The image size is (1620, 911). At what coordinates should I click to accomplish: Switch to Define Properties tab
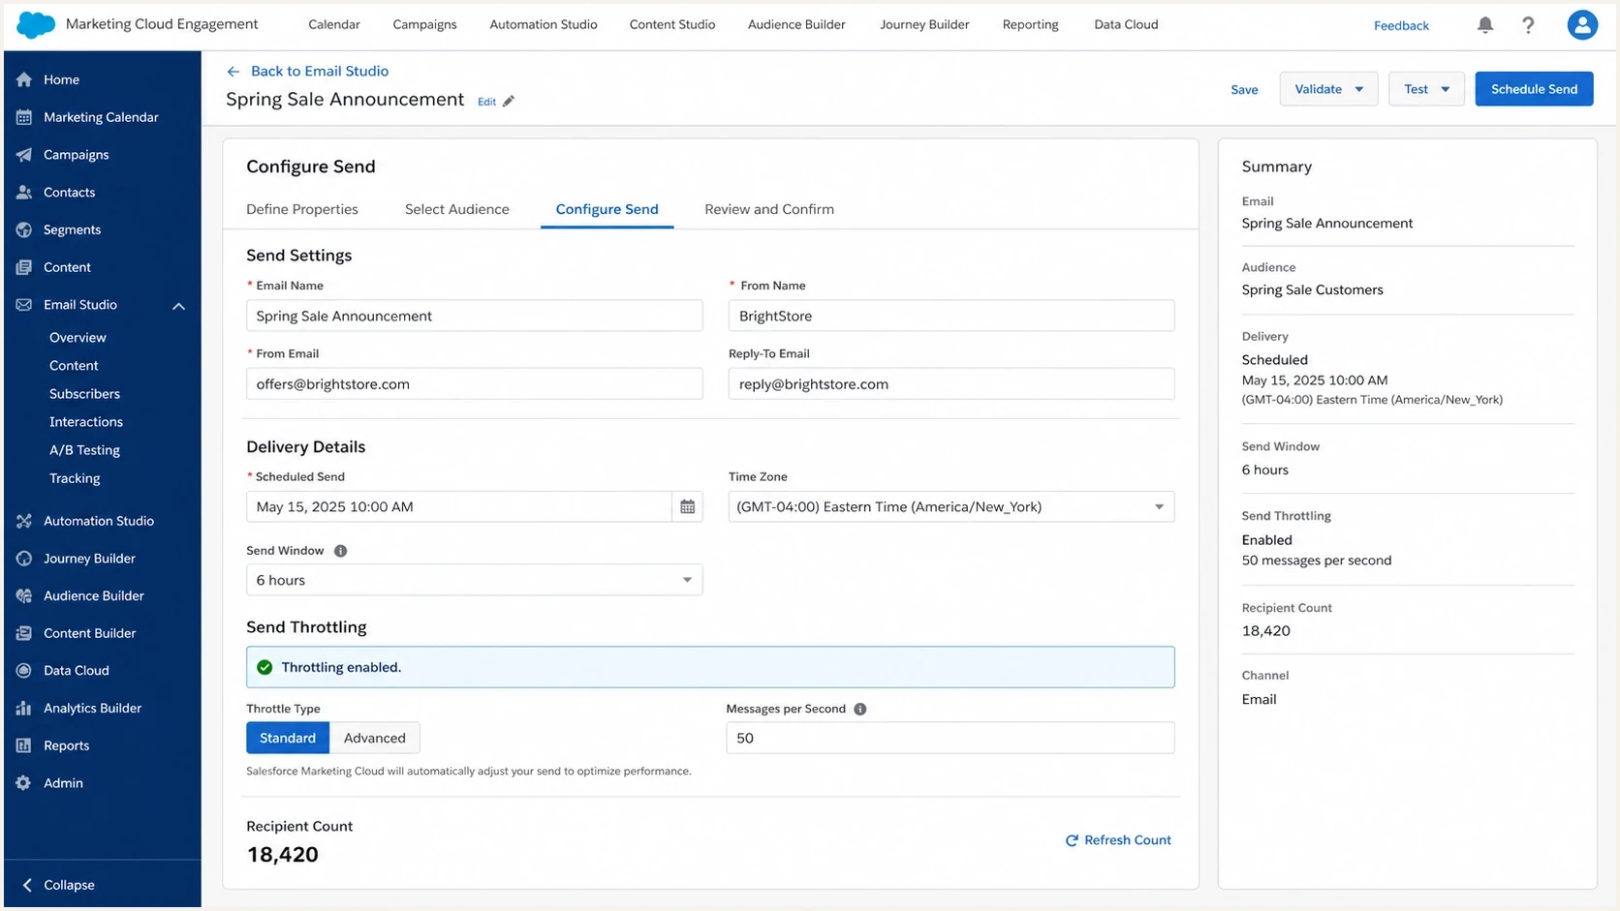(302, 209)
